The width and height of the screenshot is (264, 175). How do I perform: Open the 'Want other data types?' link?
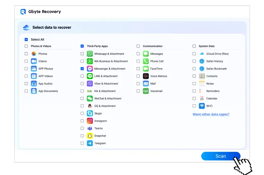(x=211, y=114)
